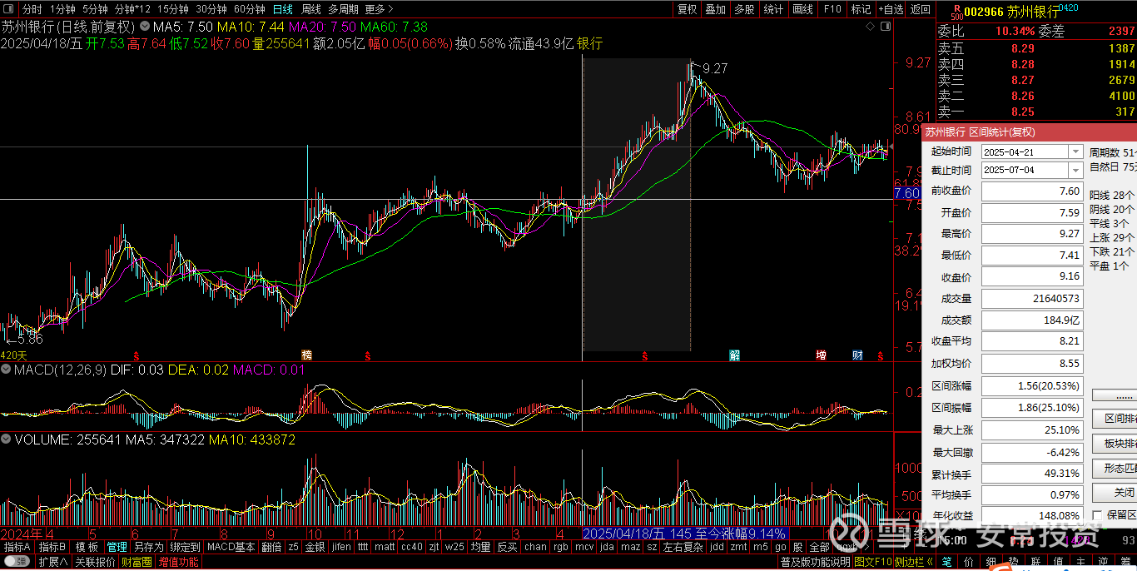Switch to 30分钟 chart period
The image size is (1137, 571).
211,9
